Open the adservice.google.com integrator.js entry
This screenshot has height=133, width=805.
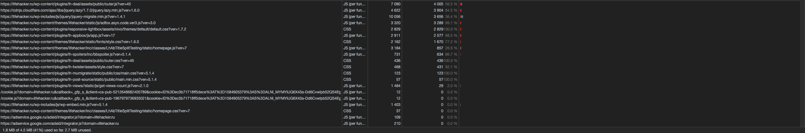pos(60,124)
